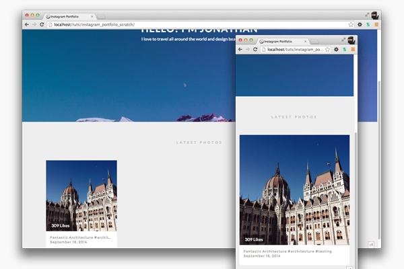
Task: Click the 'LATEST PHOTOS' heading in the small window
Action: point(294,117)
